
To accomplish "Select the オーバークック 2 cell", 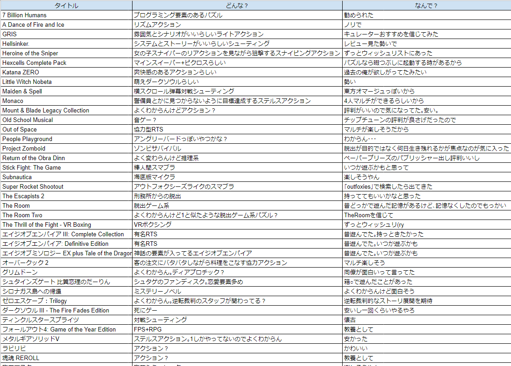I will tap(66, 263).
